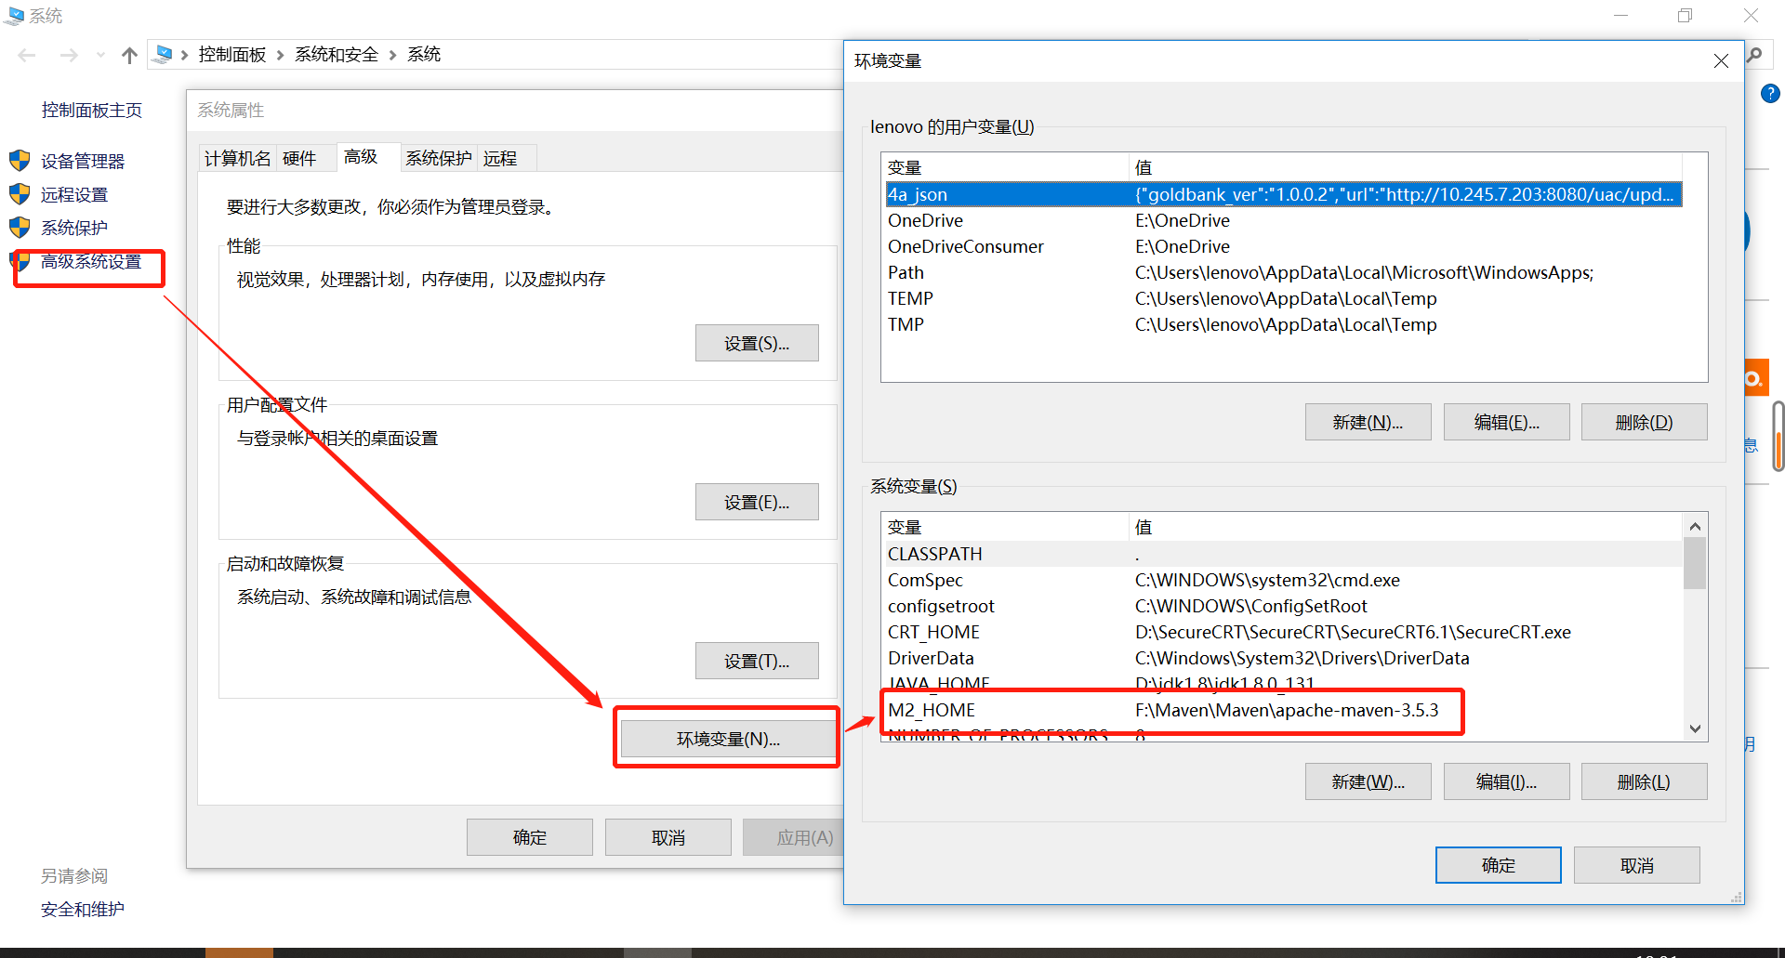Screen dimensions: 1785x958
Task: Click 设置(E) user profile button
Action: pos(757,502)
